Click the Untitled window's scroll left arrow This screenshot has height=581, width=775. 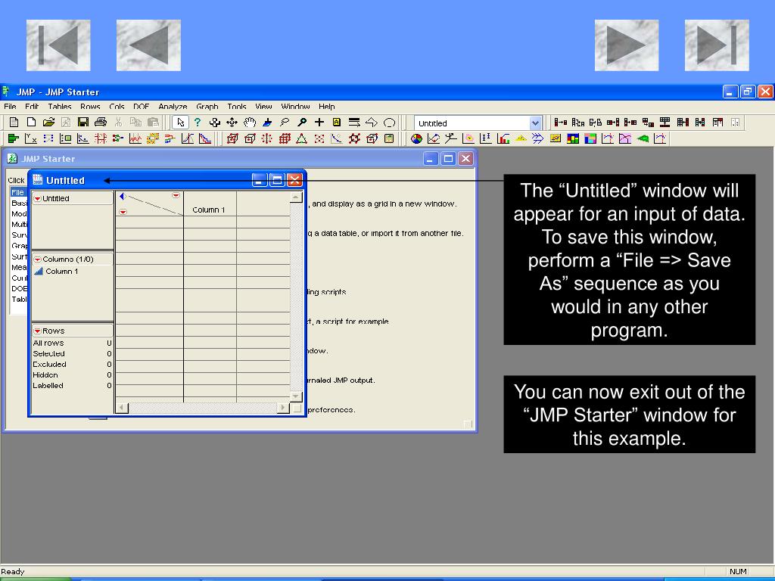pyautogui.click(x=122, y=408)
